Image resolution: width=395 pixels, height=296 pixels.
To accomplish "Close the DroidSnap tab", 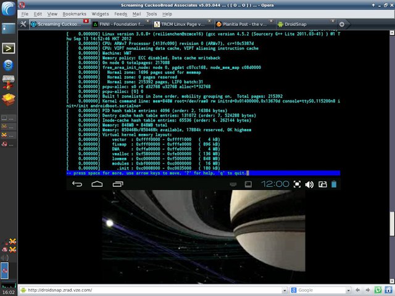I will 333,21.
